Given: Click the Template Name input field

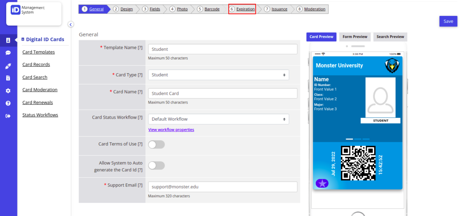Looking at the screenshot, I should point(223,49).
